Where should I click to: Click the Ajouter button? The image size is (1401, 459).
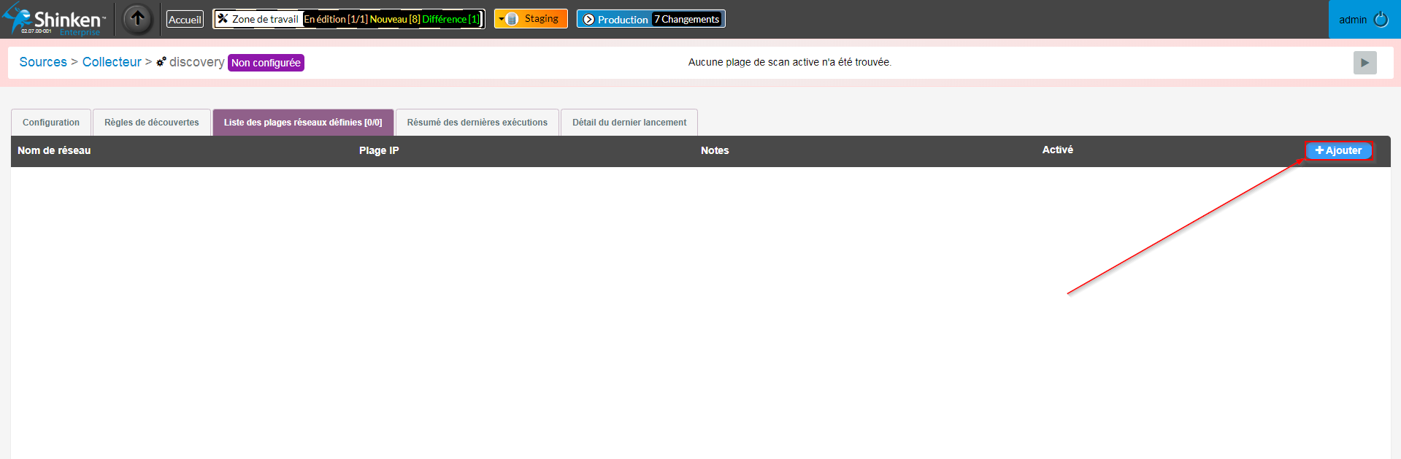coord(1338,150)
